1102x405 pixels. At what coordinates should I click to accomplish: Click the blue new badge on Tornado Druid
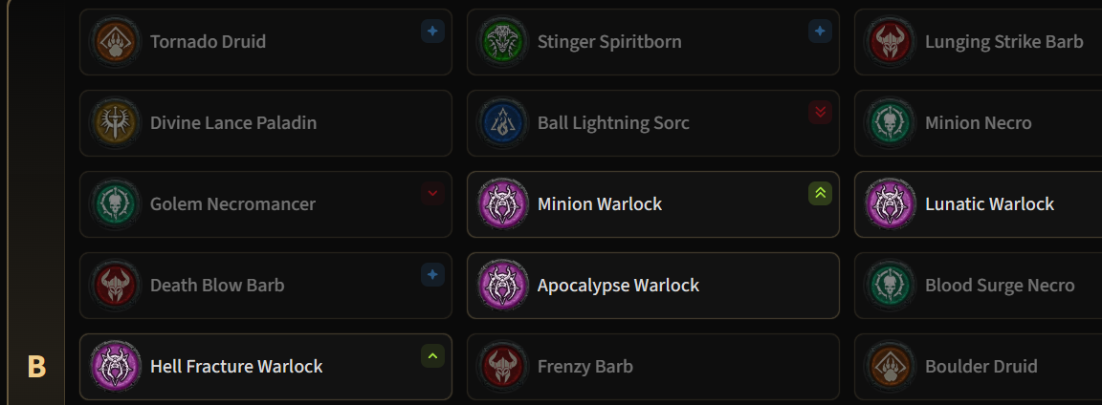click(433, 32)
